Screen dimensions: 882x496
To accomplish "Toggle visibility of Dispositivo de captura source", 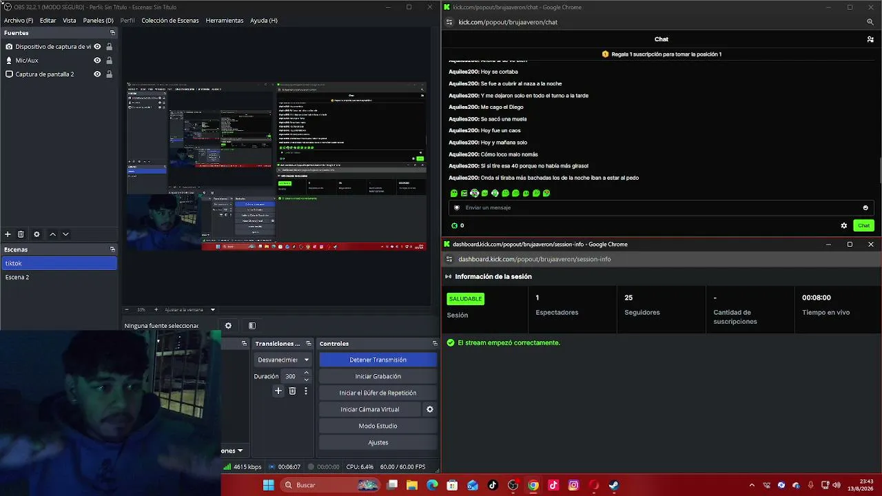I will point(97,47).
